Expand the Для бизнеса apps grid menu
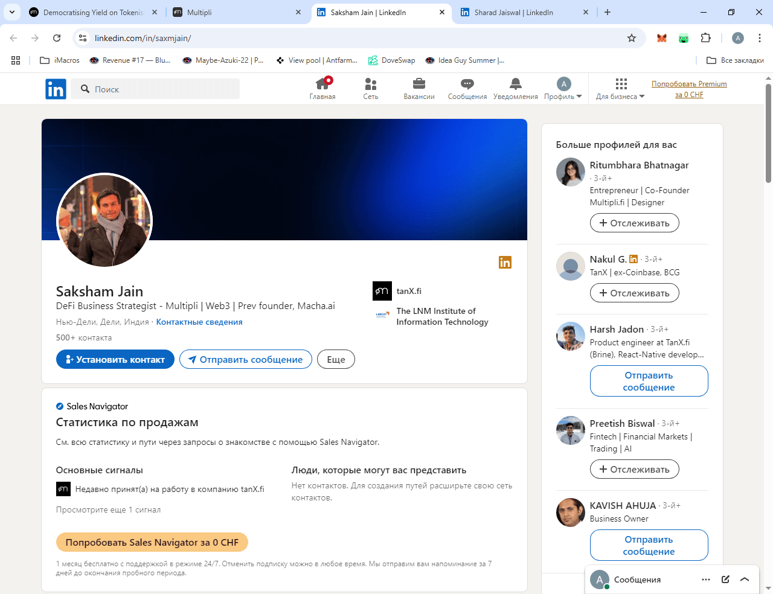Screen dimensions: 773x594 (621, 89)
